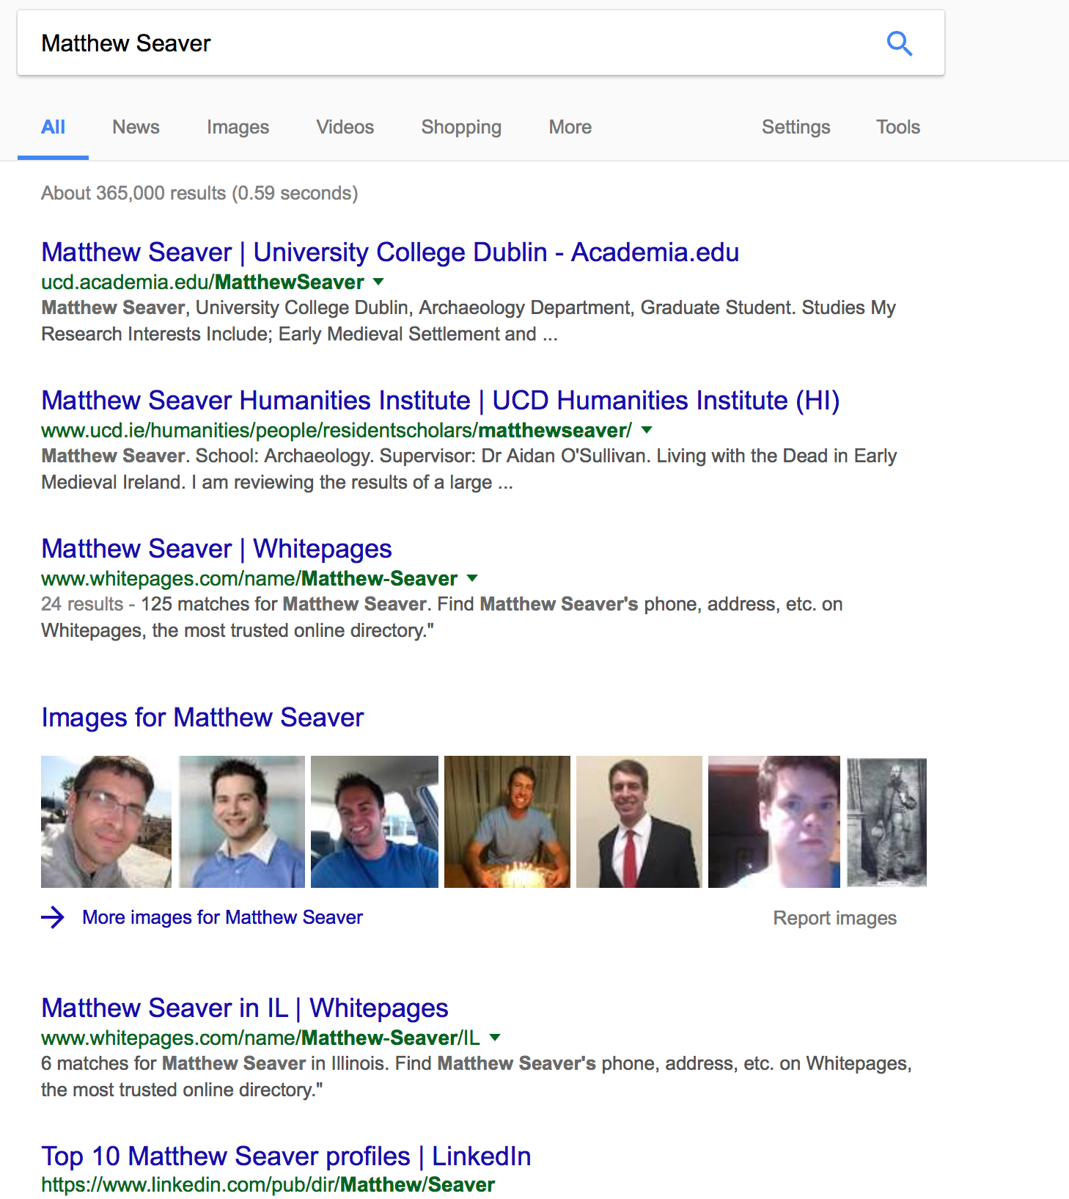Image resolution: width=1069 pixels, height=1199 pixels.
Task: Open Matthew Seaver in IL Whitepages result
Action: [245, 1008]
